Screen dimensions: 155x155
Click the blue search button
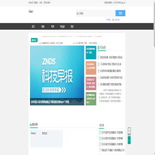click(120, 13)
